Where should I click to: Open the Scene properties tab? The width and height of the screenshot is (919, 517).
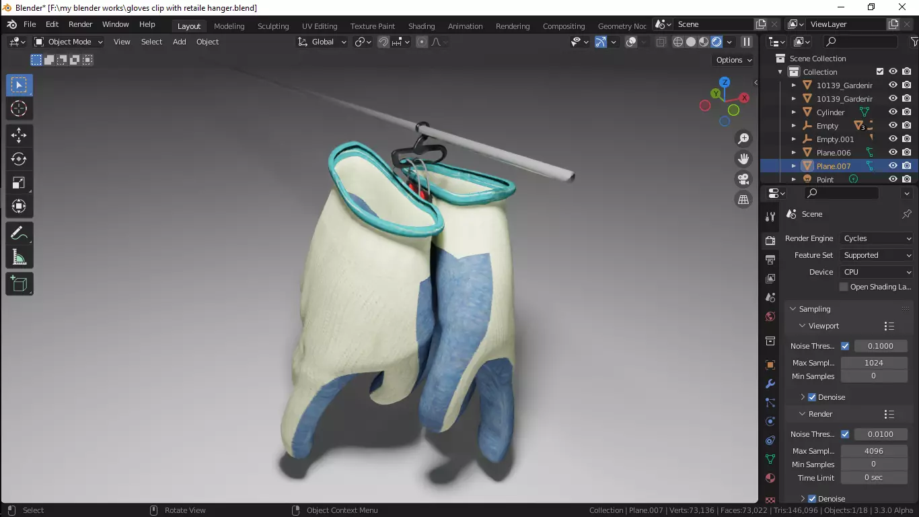coord(770,297)
